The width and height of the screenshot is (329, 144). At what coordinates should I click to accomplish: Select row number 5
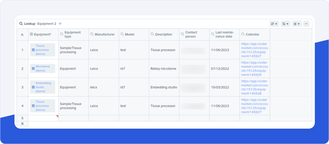pyautogui.click(x=22, y=118)
